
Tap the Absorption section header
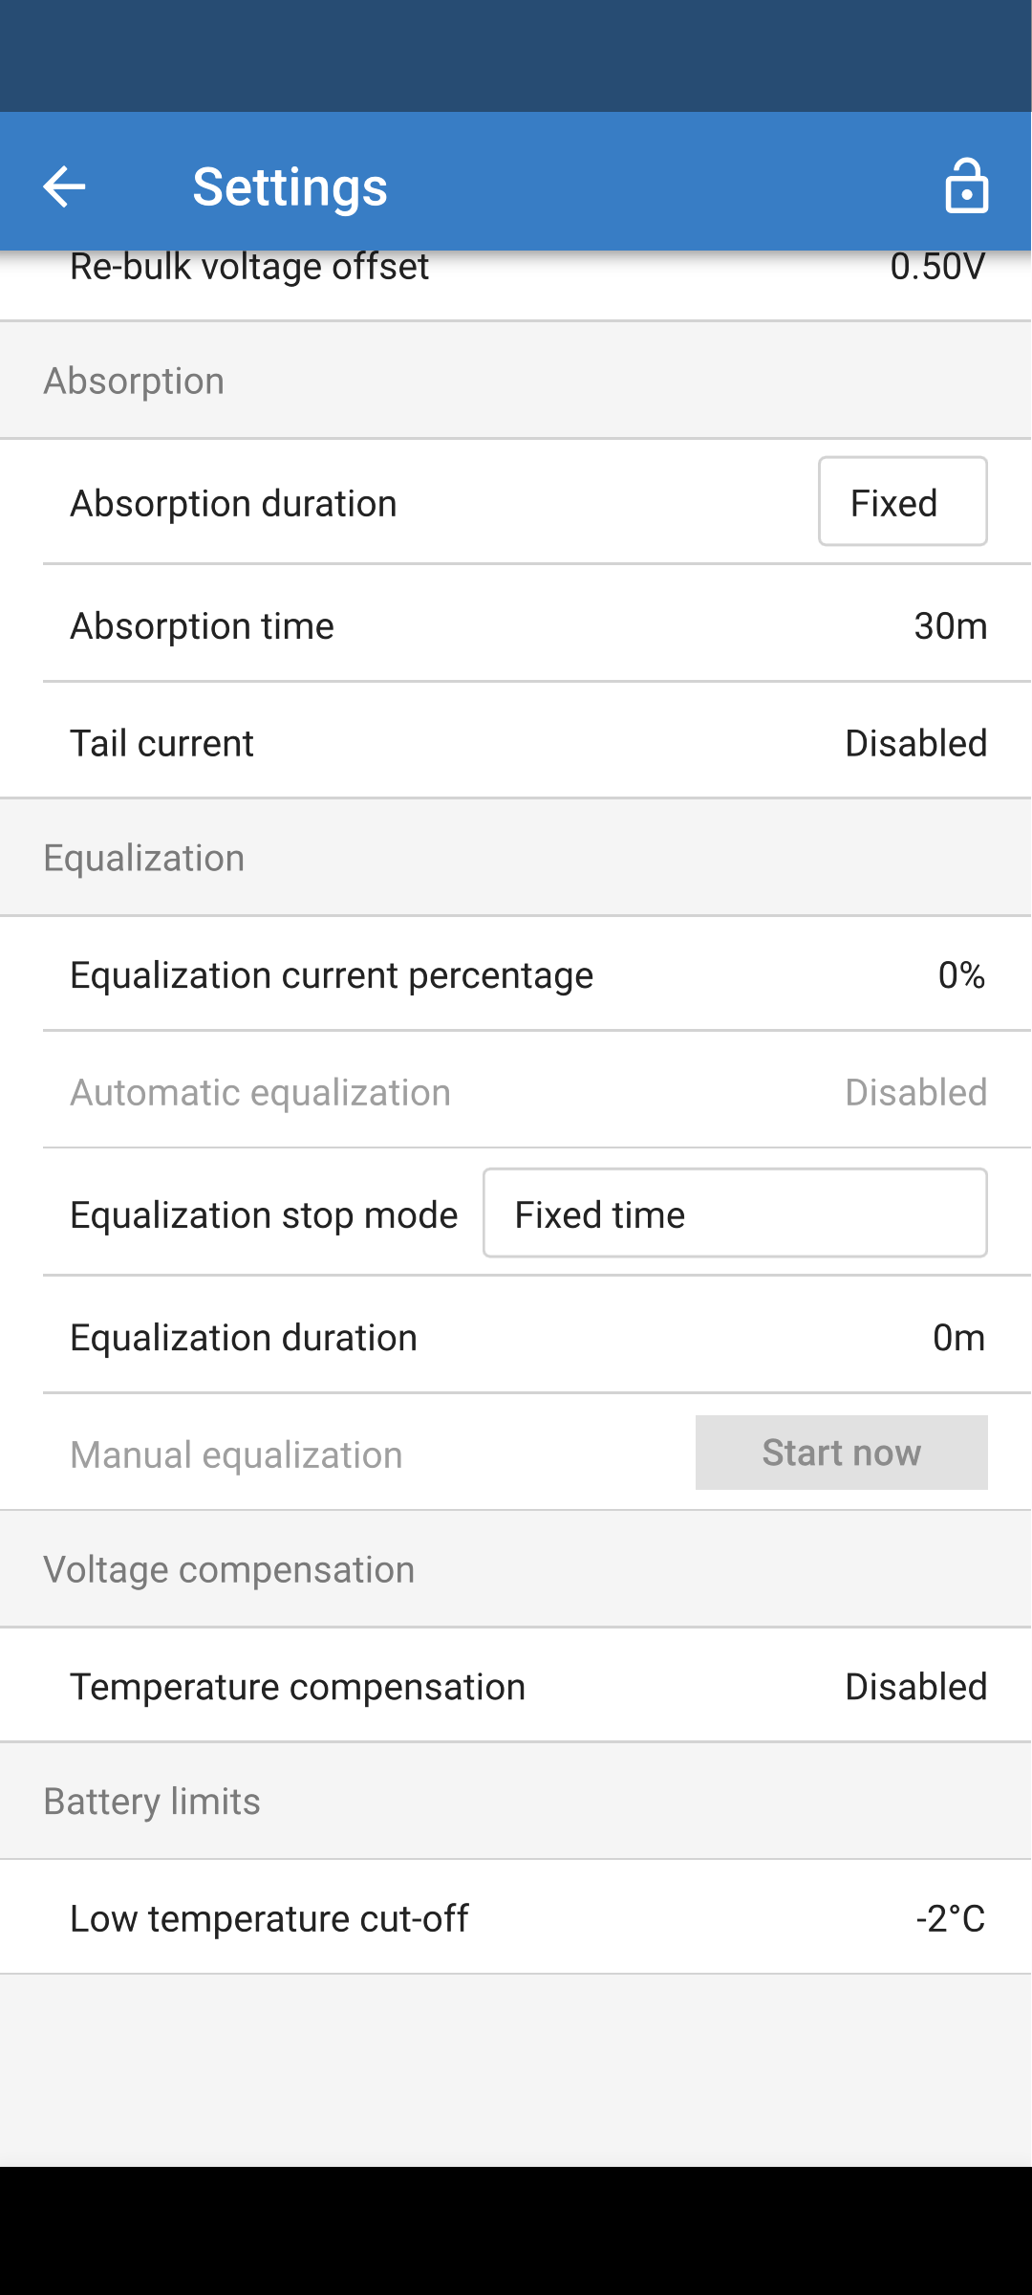click(134, 381)
